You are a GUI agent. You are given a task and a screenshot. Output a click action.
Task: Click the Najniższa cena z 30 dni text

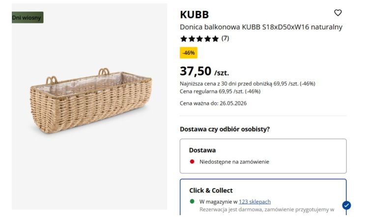pos(247,84)
